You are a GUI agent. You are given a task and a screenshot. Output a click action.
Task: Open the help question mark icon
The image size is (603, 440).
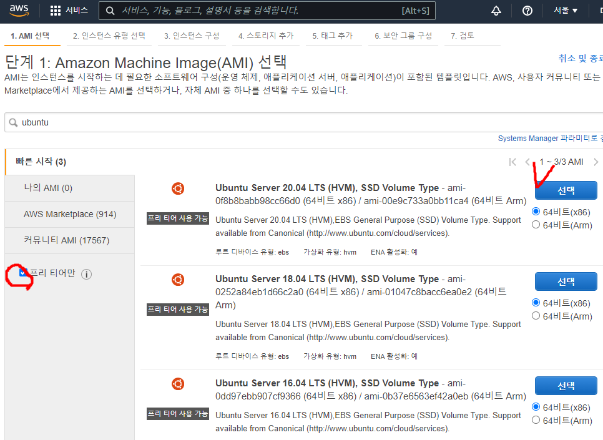527,11
